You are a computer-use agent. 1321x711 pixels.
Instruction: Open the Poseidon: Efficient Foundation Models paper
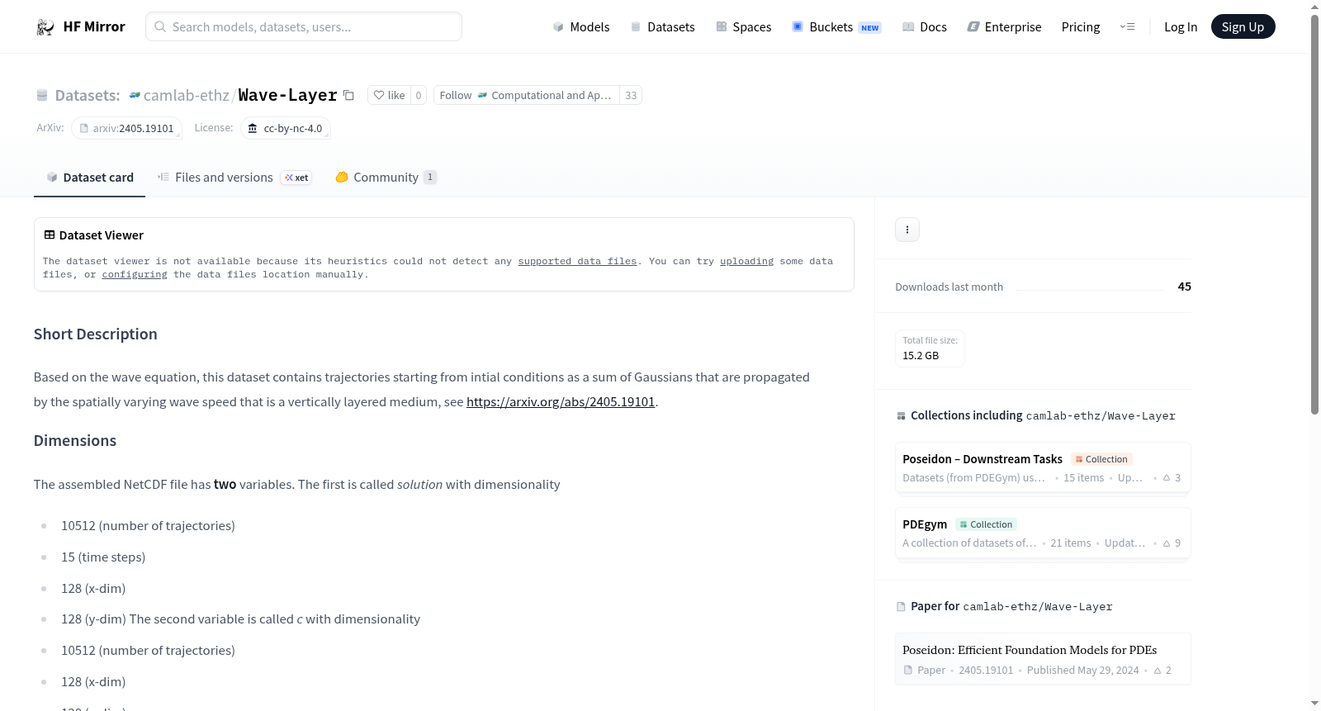click(x=1043, y=659)
